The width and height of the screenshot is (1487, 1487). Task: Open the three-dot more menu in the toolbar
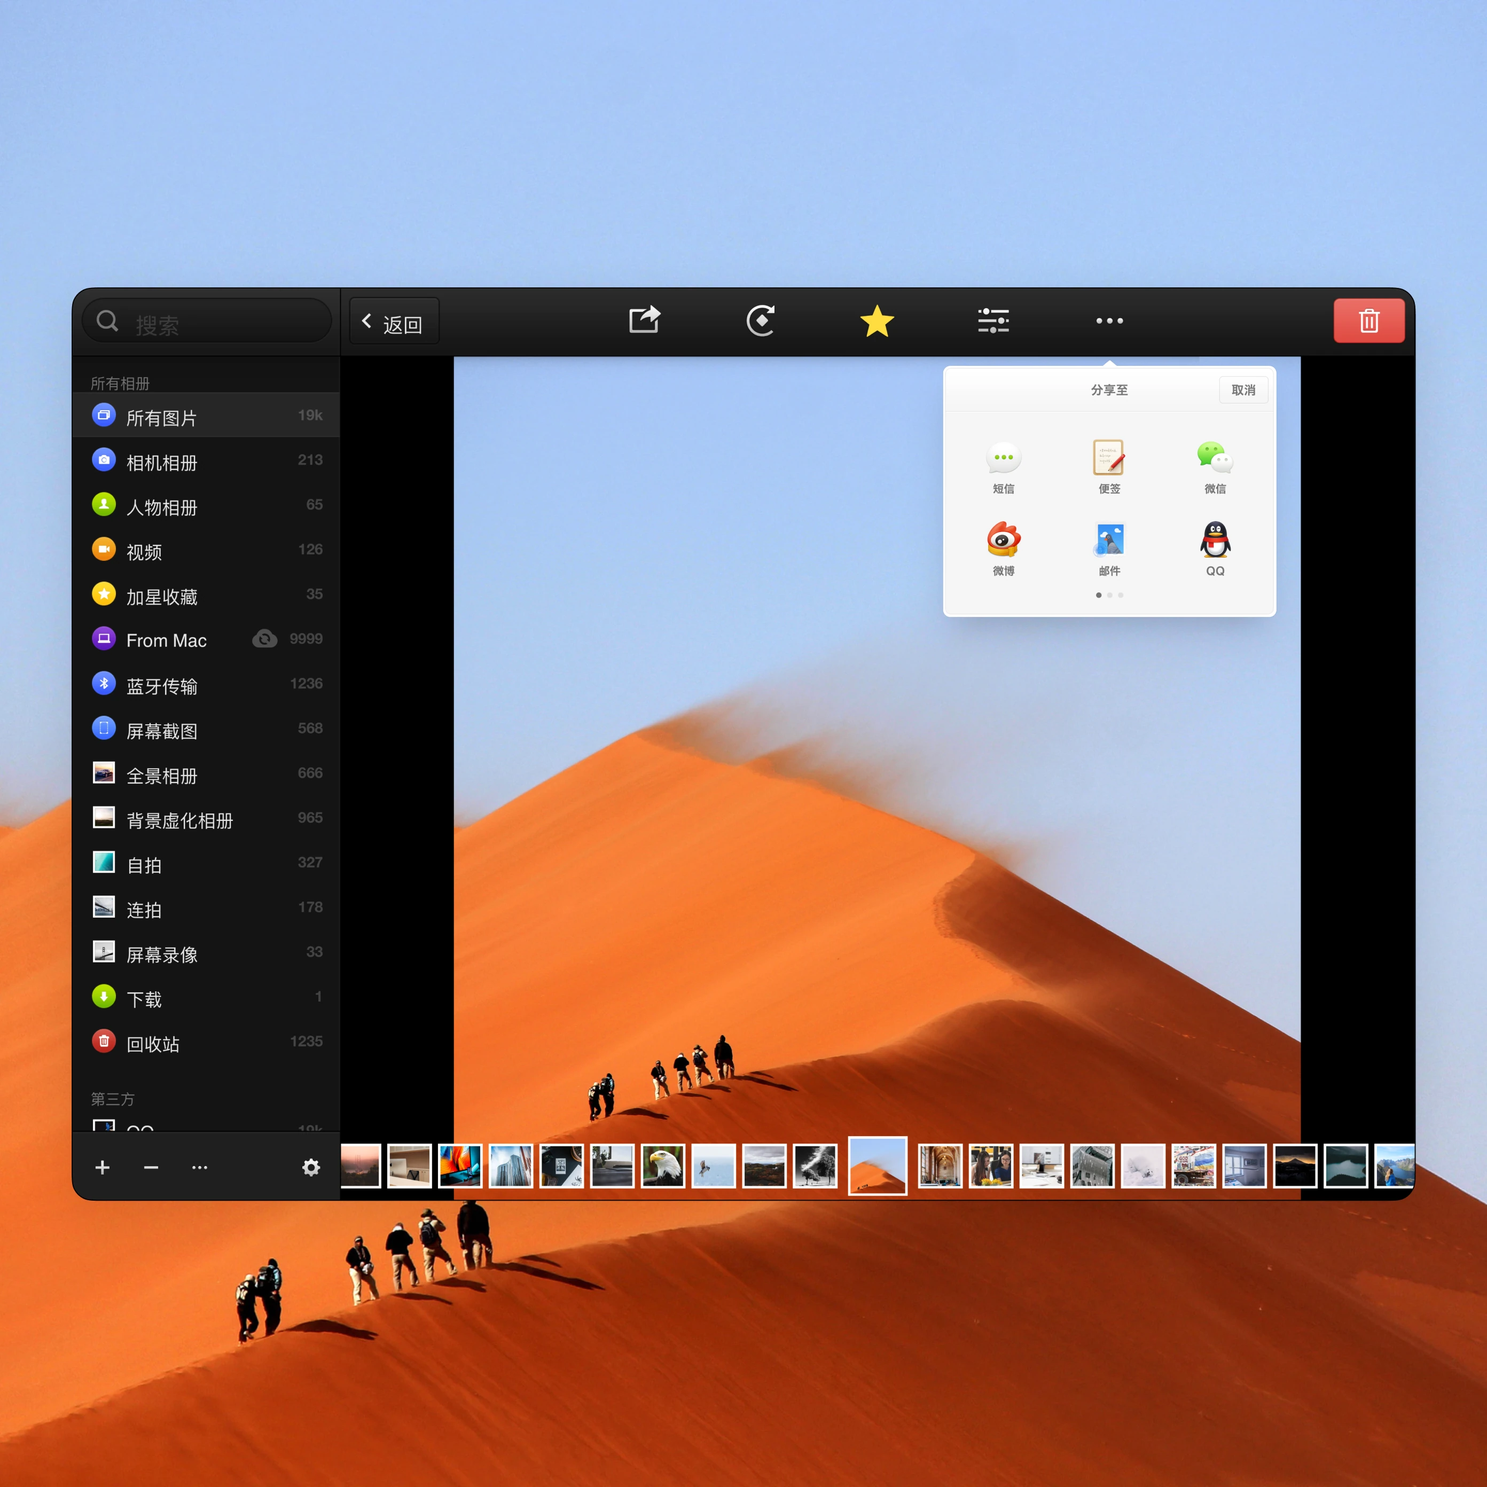(1109, 320)
